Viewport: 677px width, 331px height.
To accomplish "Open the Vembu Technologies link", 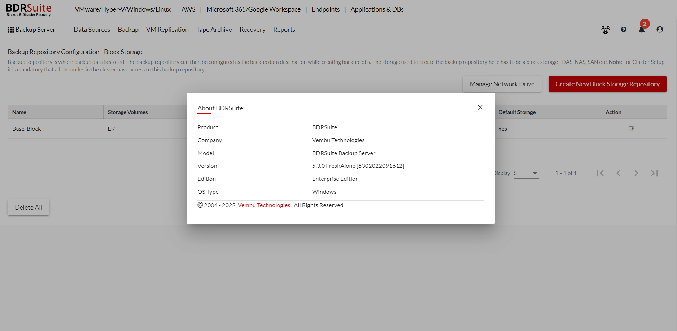I will tap(264, 205).
